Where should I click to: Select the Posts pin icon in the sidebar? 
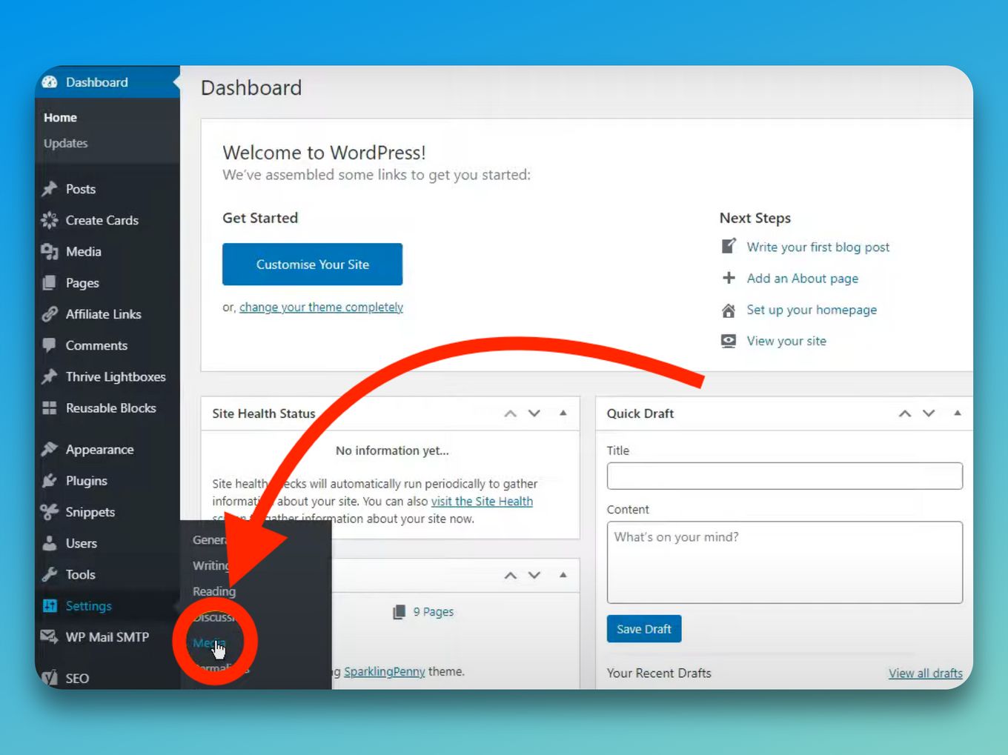point(50,189)
